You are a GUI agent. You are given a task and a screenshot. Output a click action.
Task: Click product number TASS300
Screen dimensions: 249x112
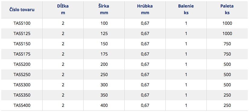22,85
